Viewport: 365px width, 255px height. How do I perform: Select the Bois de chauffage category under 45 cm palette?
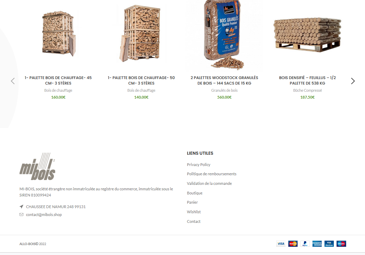click(58, 90)
